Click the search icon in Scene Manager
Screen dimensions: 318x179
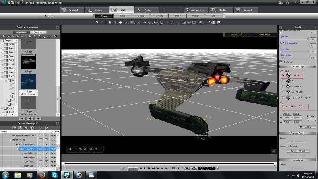[x=26, y=128]
